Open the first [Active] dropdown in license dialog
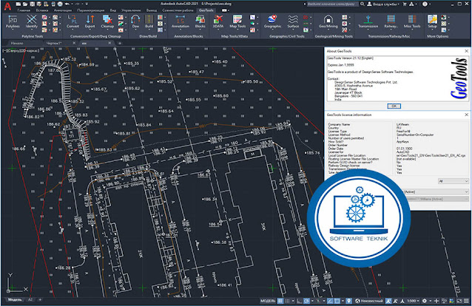This screenshot has width=472, height=306. [x=436, y=191]
